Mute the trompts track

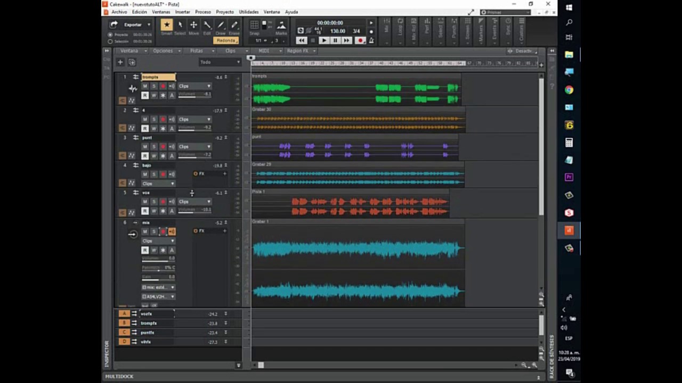click(145, 86)
